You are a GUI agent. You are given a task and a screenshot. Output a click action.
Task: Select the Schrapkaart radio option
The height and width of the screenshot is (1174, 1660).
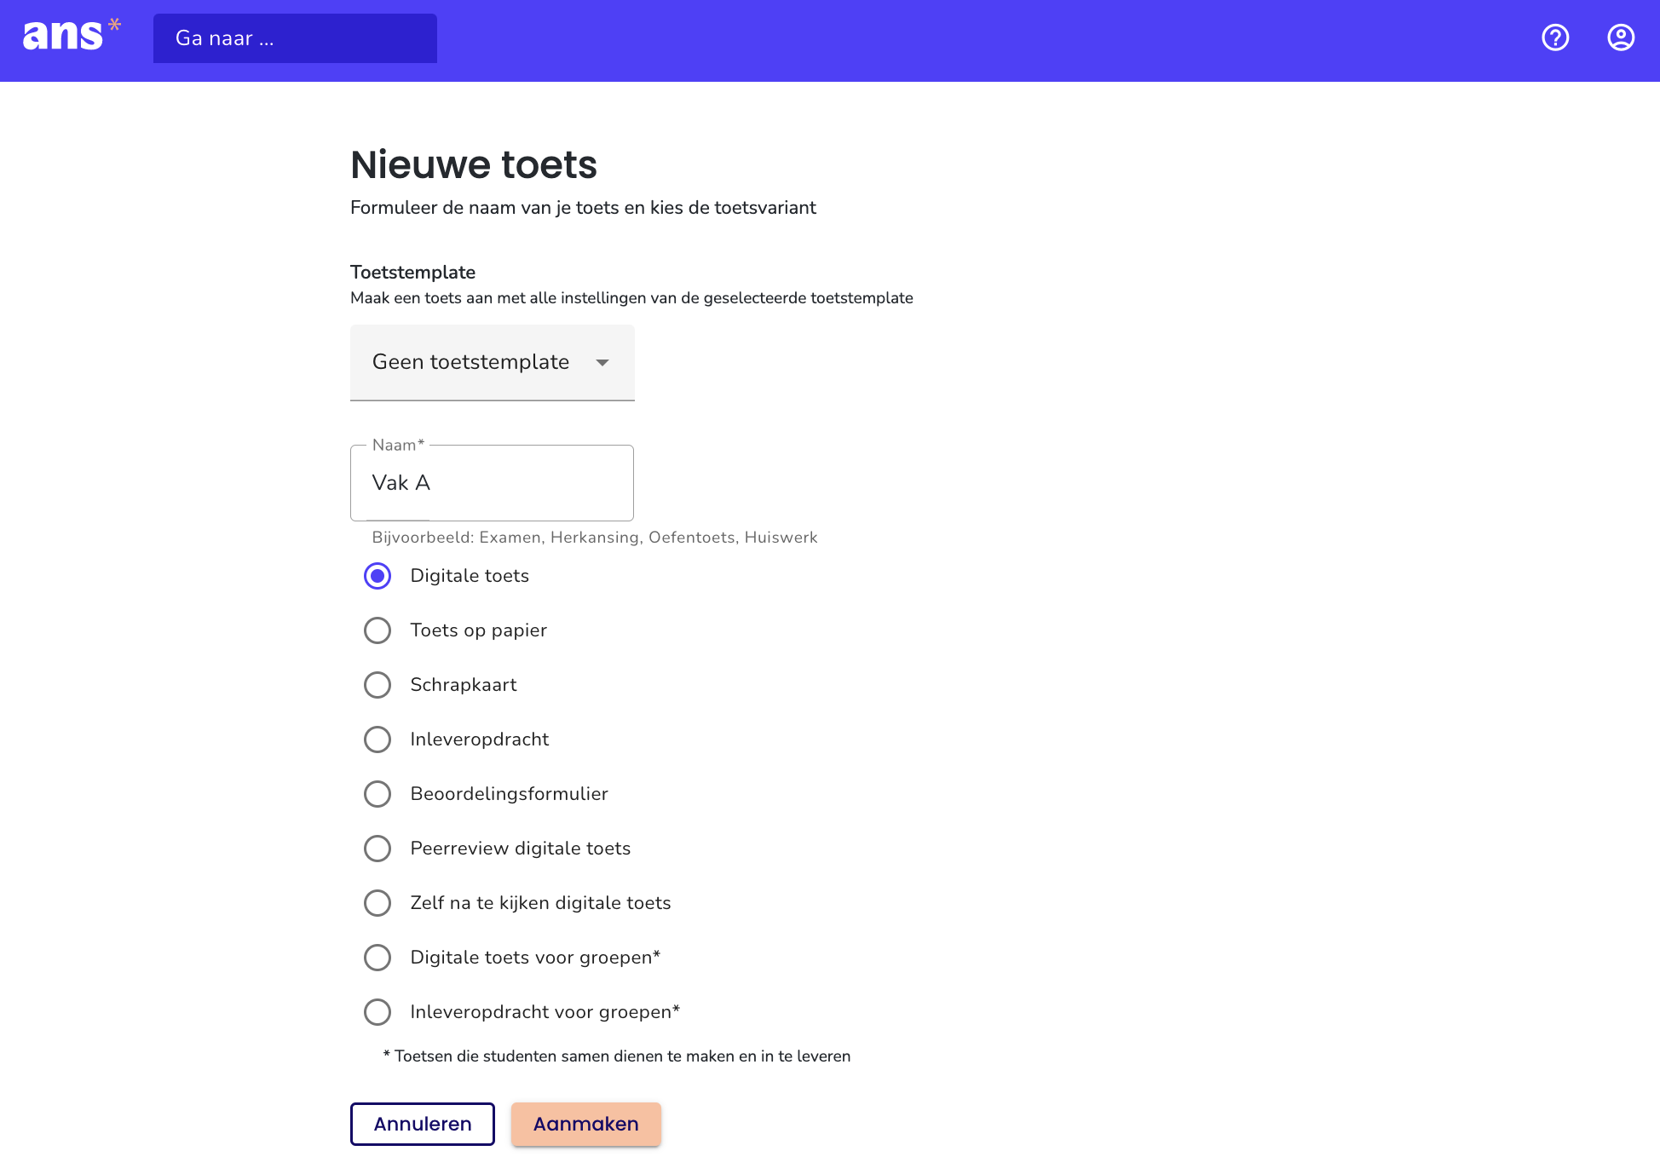coord(378,685)
